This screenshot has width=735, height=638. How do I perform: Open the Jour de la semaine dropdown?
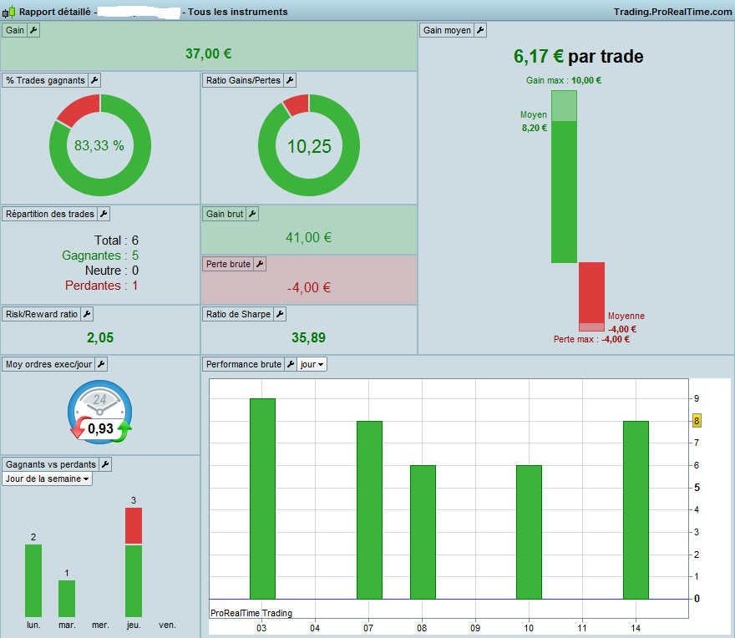click(47, 478)
